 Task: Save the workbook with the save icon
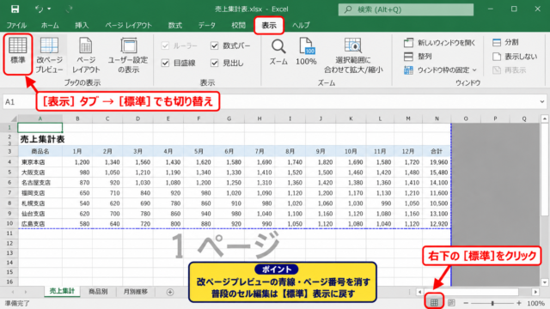click(x=15, y=9)
